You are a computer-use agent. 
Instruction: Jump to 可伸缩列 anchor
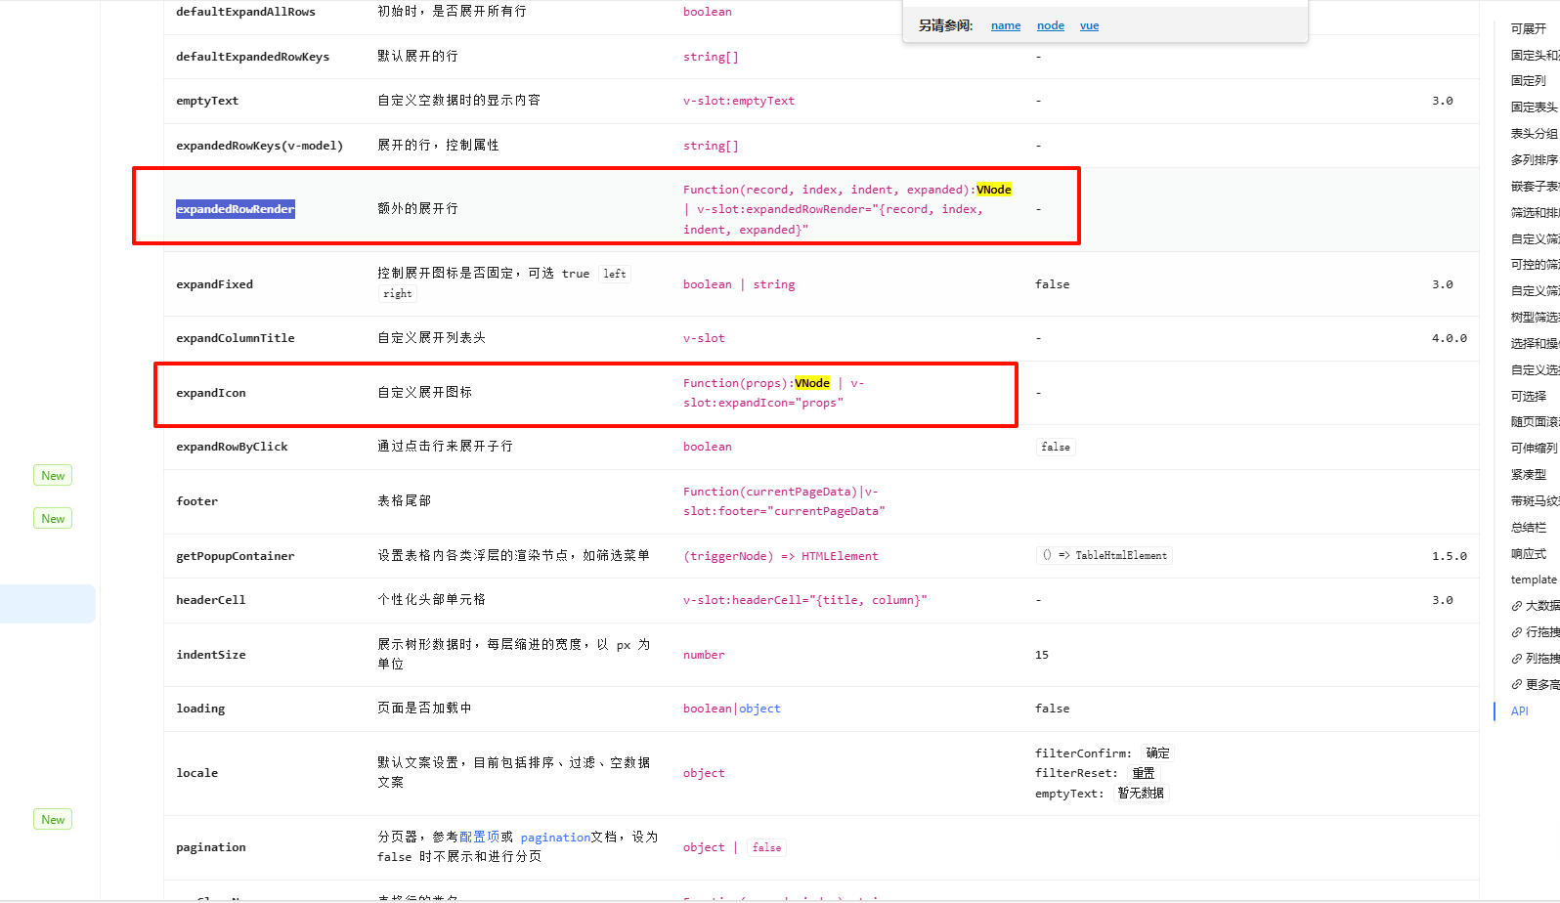coord(1535,449)
